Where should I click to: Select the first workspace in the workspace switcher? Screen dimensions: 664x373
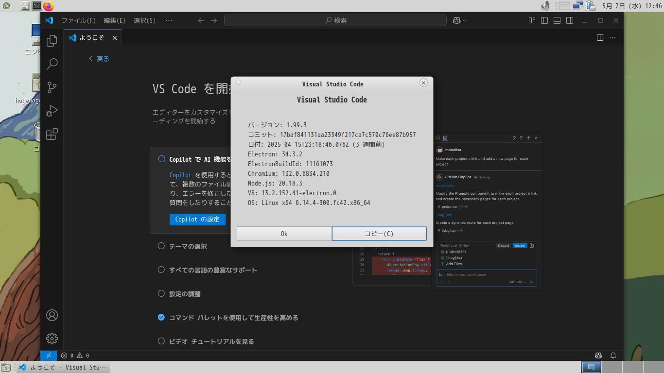tap(591, 367)
